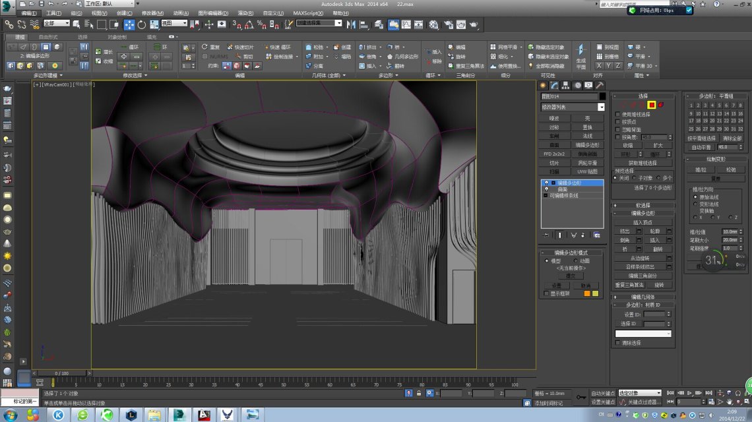Click the 编辑三角剖分 button
Viewport: 752px width, 422px height.
(642, 276)
